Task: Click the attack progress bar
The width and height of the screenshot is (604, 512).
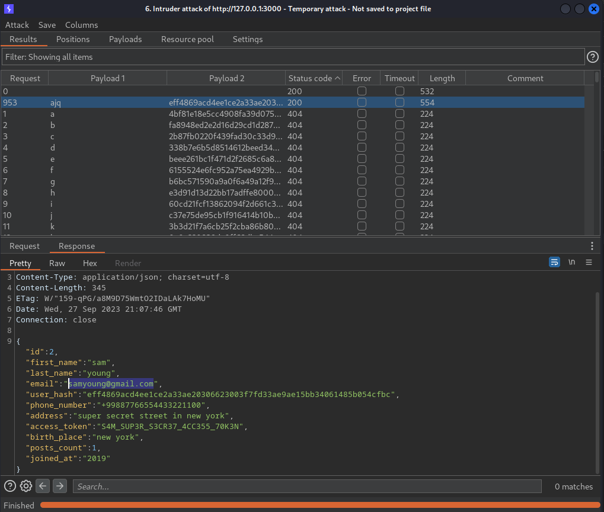Action: pos(320,505)
